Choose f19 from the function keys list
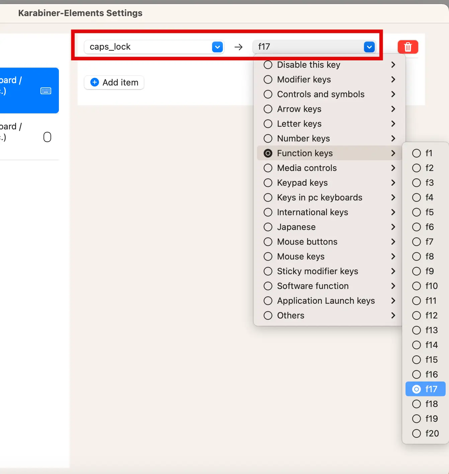Viewport: 449px width, 474px height. (425, 419)
